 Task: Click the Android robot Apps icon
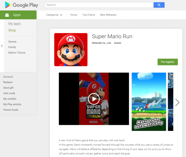7,15
